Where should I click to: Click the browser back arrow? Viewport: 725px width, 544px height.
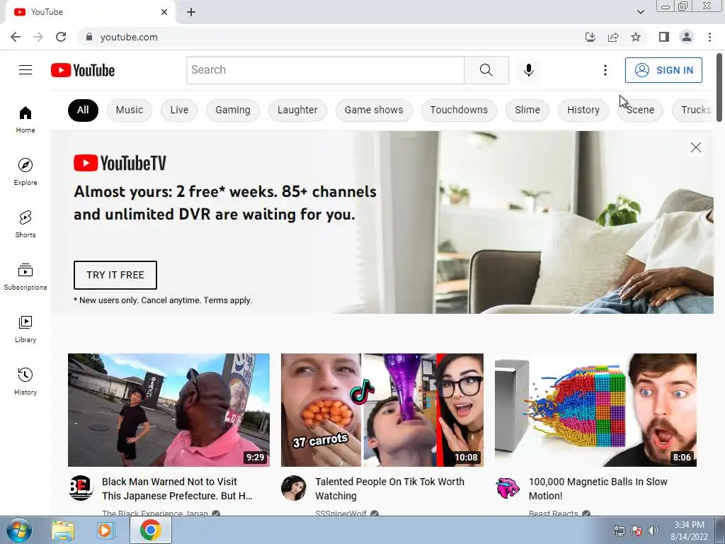click(16, 37)
